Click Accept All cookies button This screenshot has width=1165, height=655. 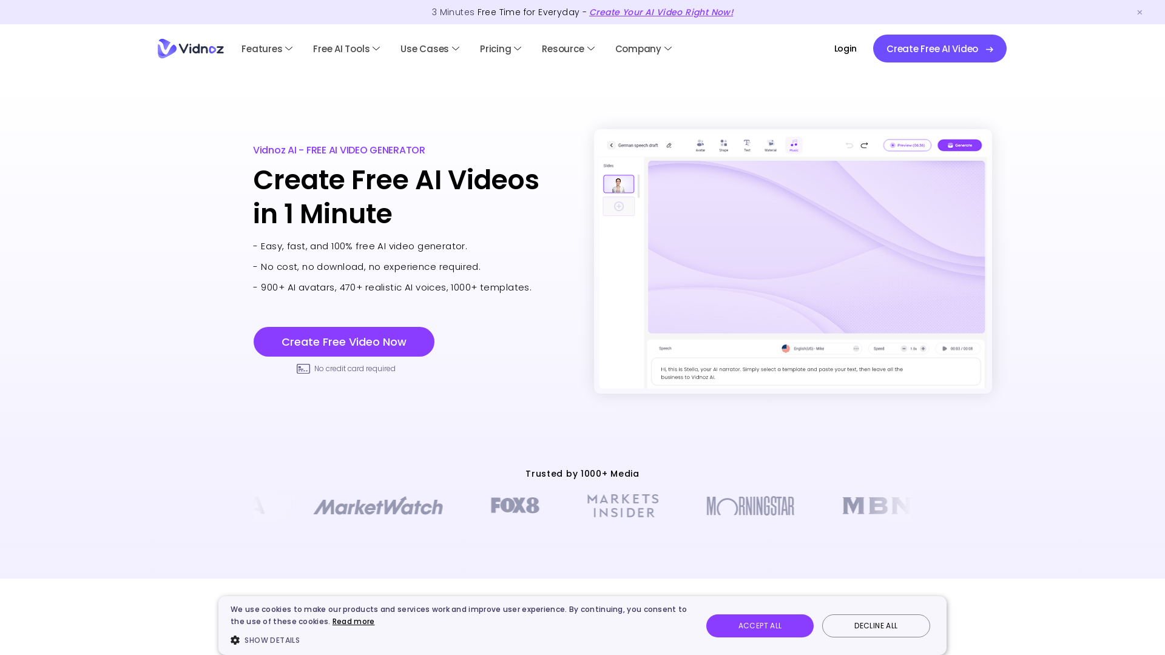click(759, 625)
